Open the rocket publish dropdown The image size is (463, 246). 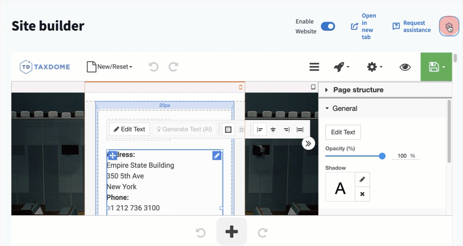coord(341,67)
